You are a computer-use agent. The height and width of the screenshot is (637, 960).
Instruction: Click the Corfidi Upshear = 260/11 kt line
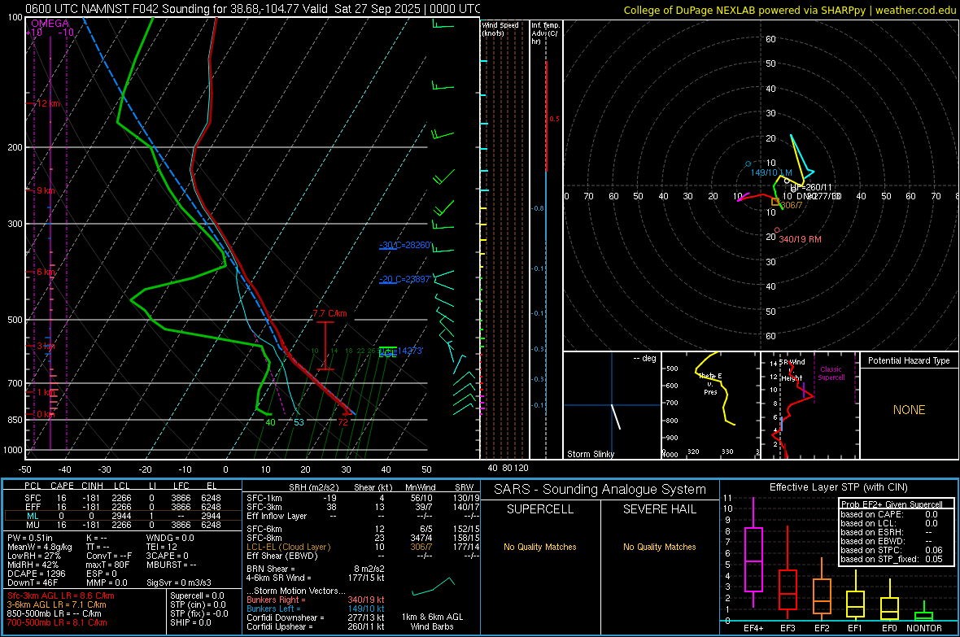click(x=316, y=626)
